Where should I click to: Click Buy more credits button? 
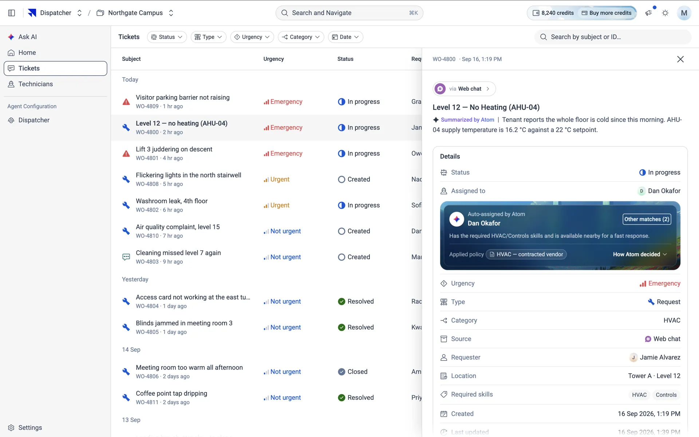pyautogui.click(x=607, y=13)
